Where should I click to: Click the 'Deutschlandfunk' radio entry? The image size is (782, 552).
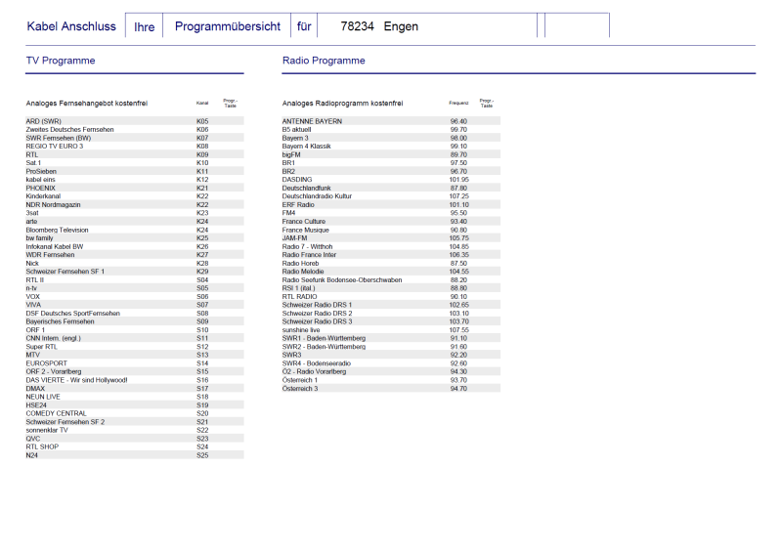[306, 188]
